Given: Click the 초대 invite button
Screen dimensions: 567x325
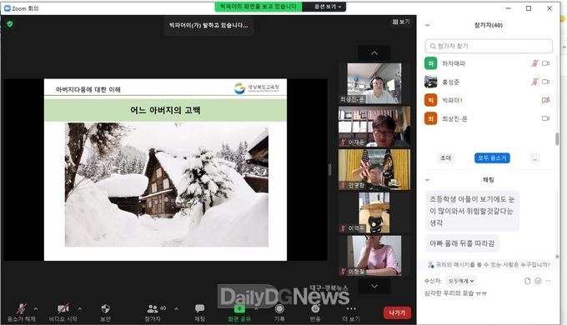Looking at the screenshot, I should (x=445, y=158).
